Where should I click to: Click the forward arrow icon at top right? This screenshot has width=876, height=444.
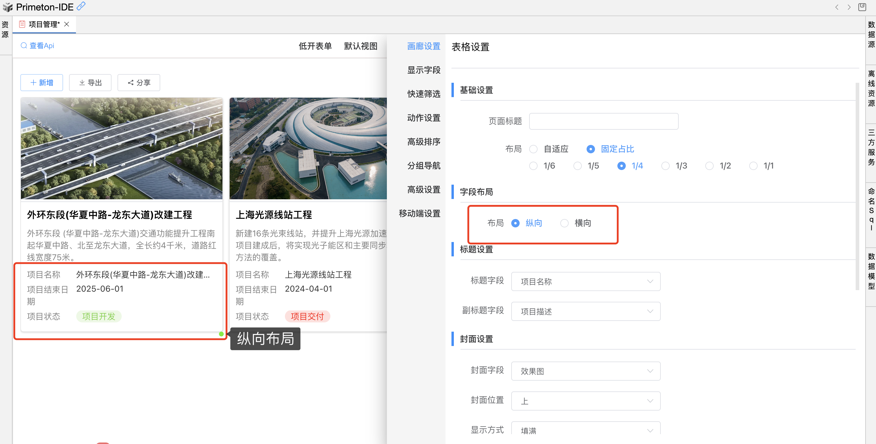849,7
